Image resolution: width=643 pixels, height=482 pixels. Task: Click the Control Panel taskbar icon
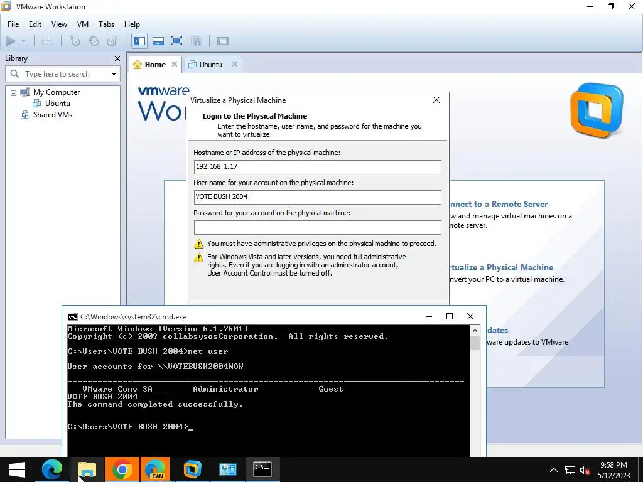pyautogui.click(x=227, y=469)
